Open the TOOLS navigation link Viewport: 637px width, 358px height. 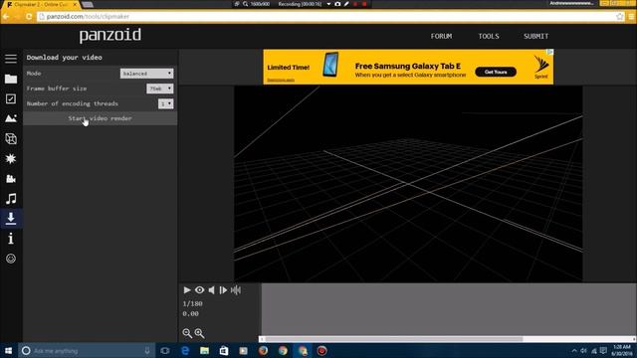[x=489, y=36]
